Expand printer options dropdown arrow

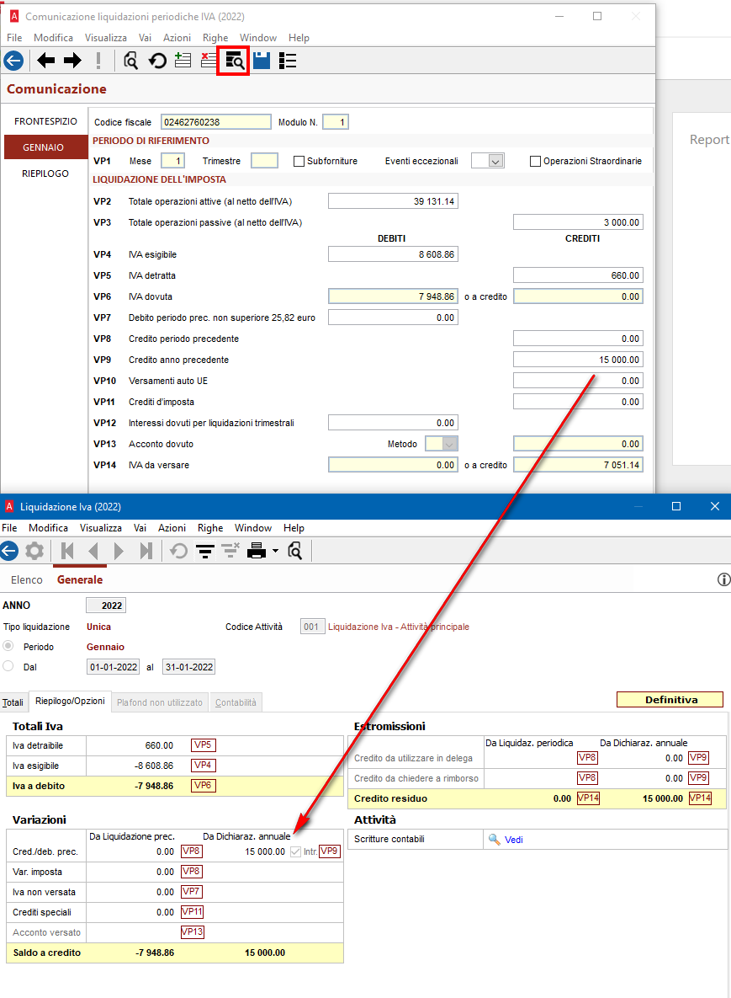[275, 551]
